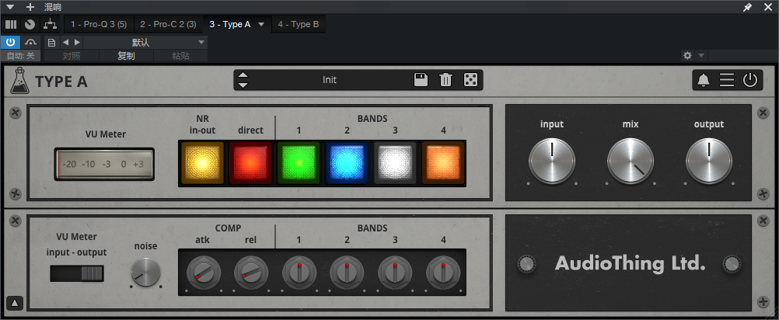
Task: Flip the VU Meter input-output switch
Action: point(76,273)
